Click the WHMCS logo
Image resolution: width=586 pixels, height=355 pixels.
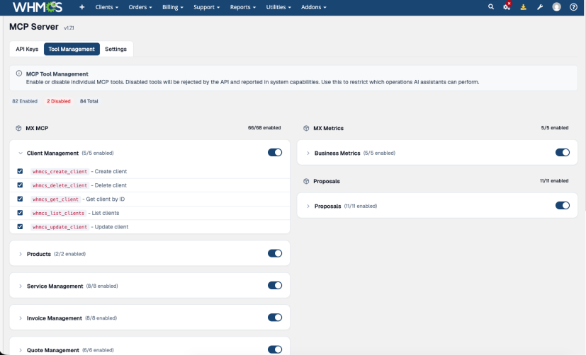[38, 7]
